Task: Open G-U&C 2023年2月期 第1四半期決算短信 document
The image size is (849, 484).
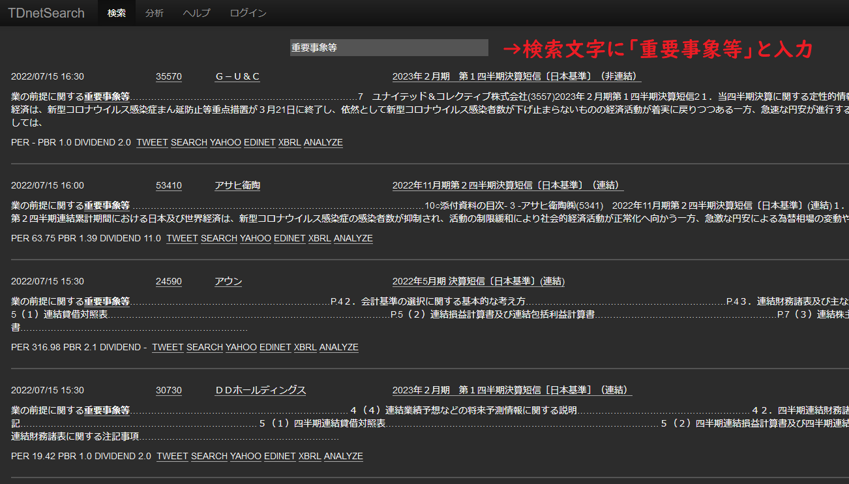Action: point(516,76)
